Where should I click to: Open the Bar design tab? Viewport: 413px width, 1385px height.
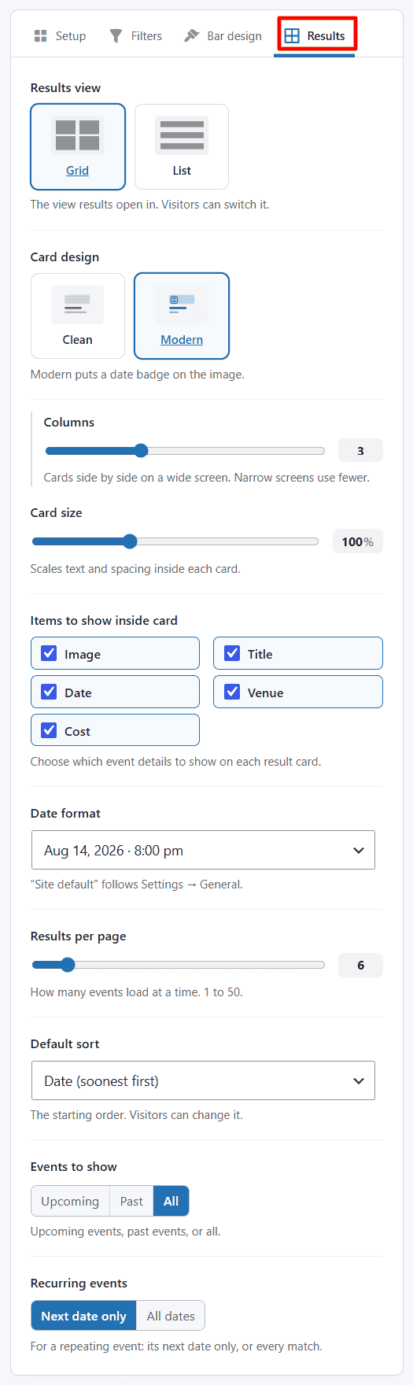(223, 35)
